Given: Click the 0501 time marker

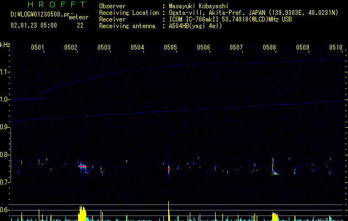Looking at the screenshot, I should tap(37, 47).
